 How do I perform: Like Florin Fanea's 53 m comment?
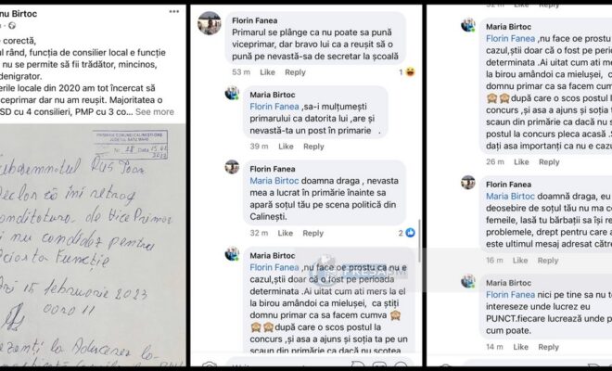pyautogui.click(x=267, y=72)
